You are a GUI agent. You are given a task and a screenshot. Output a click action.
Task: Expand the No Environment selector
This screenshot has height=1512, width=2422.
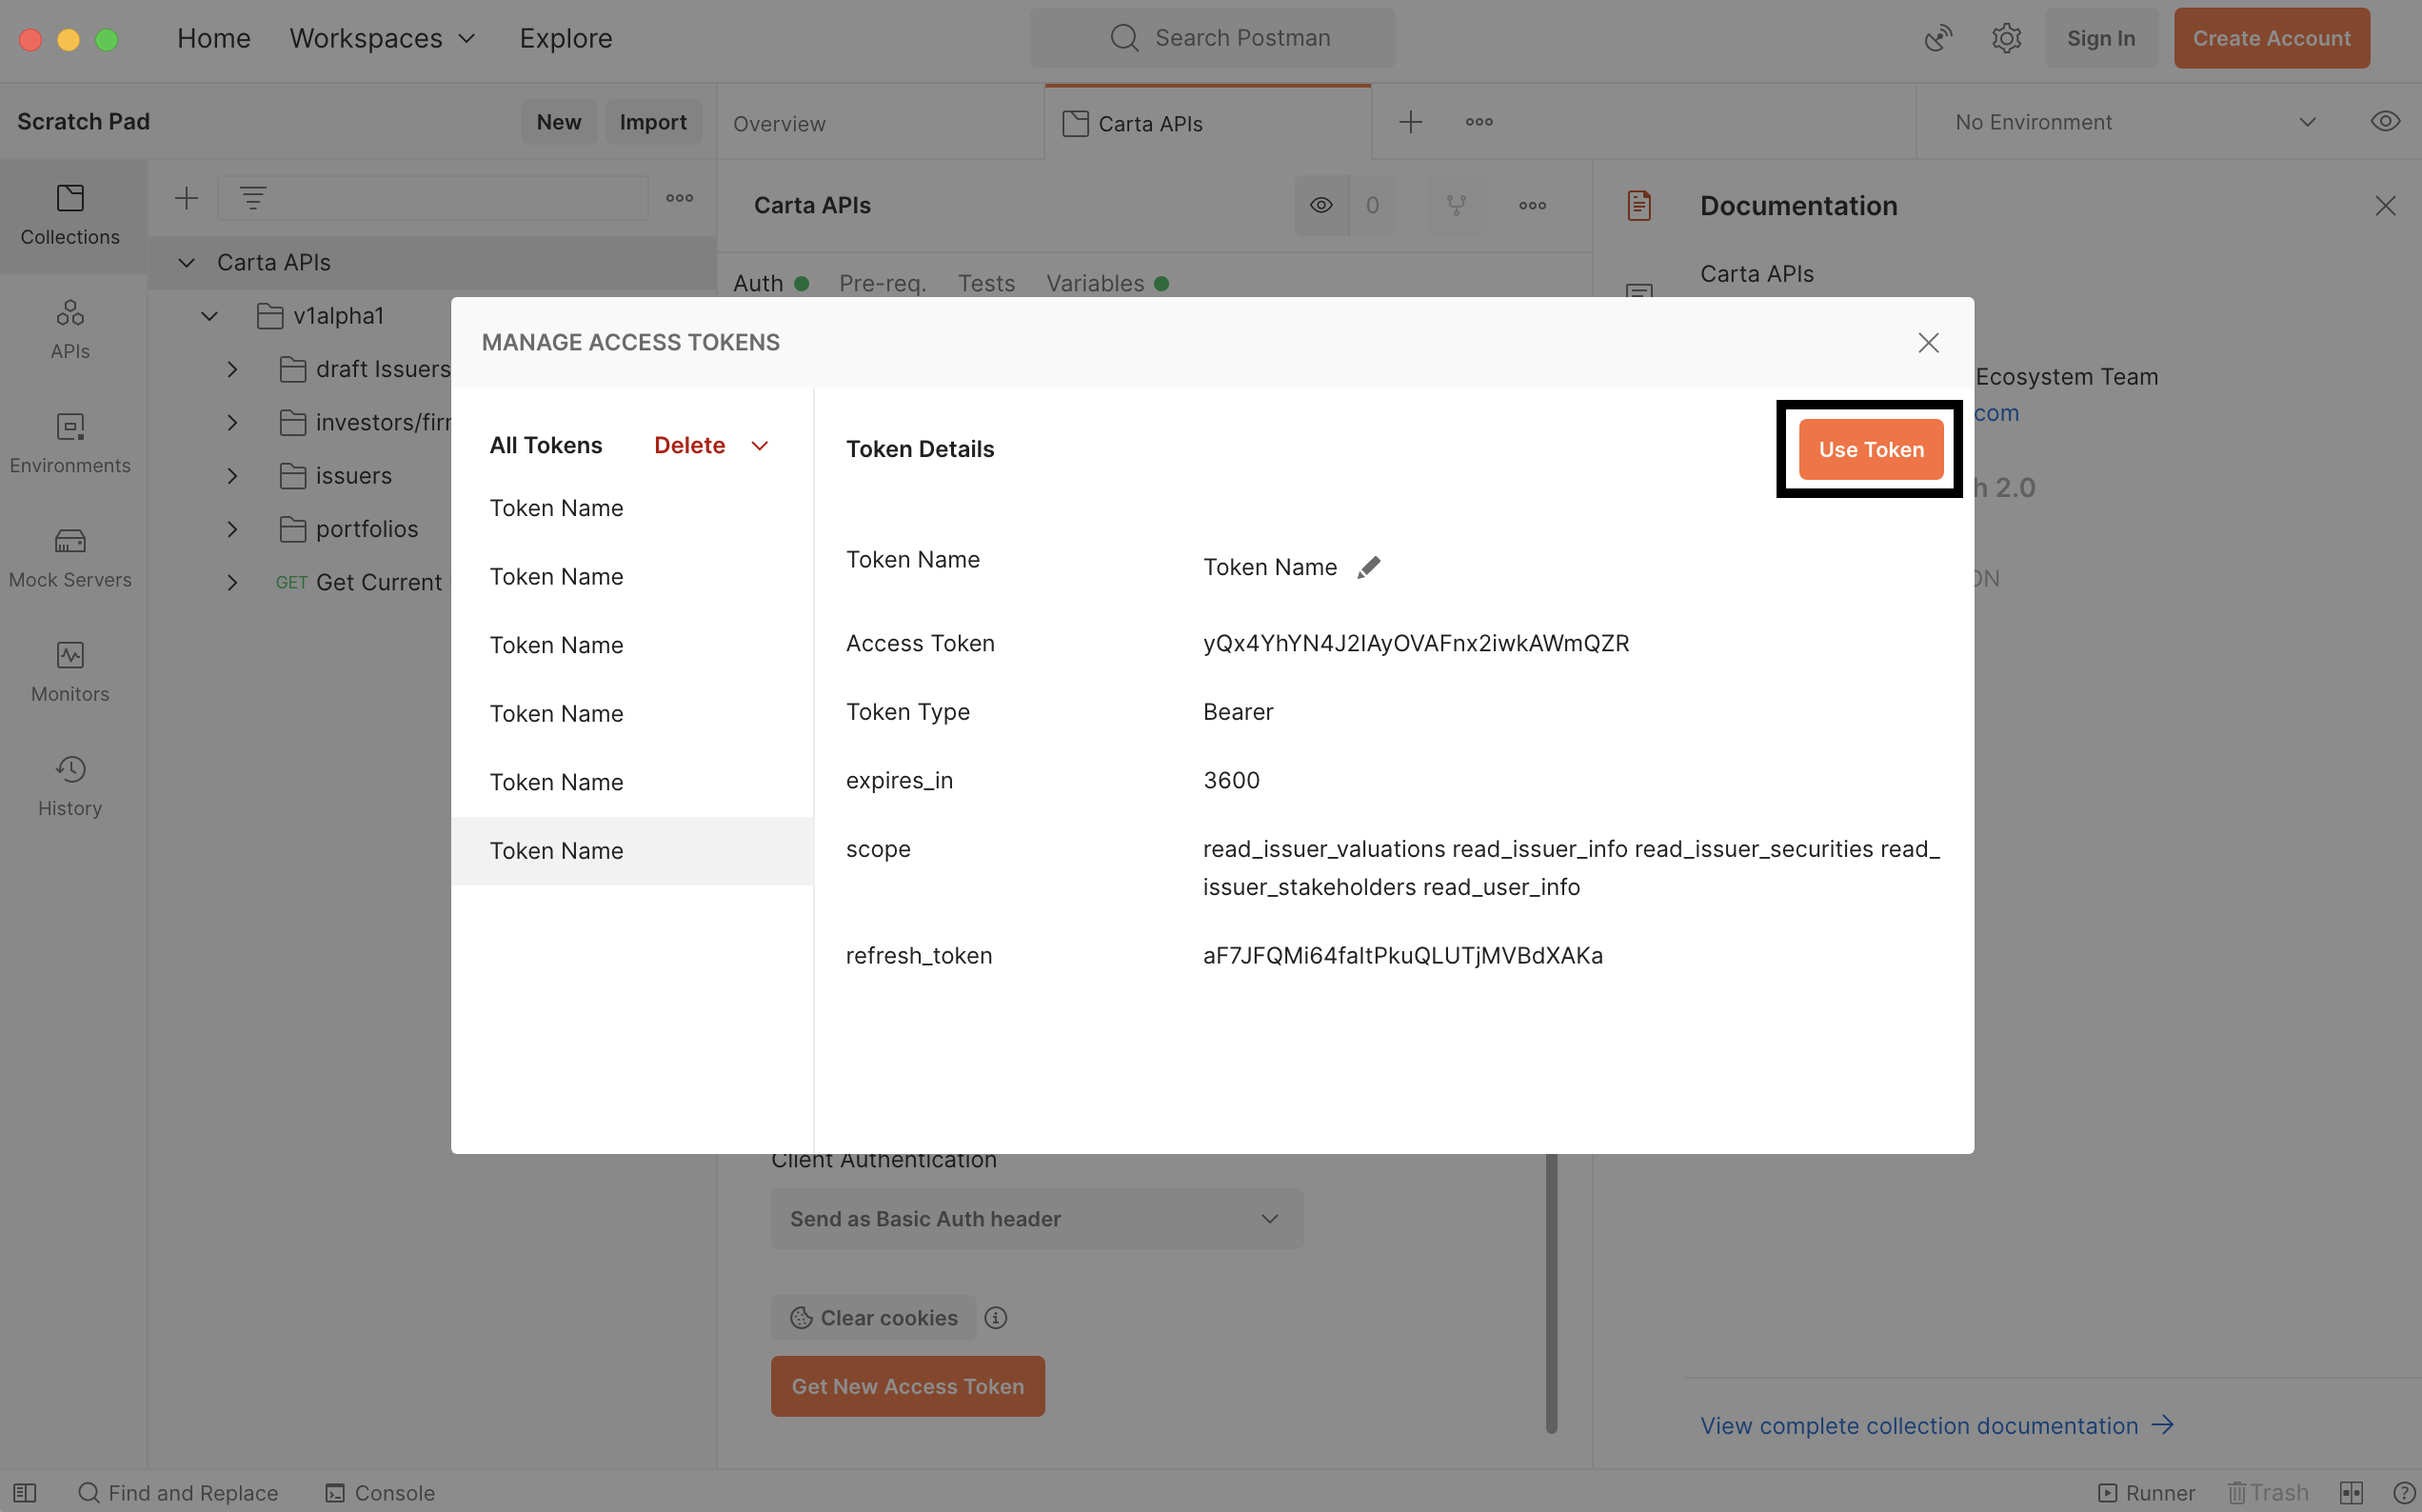(2134, 122)
